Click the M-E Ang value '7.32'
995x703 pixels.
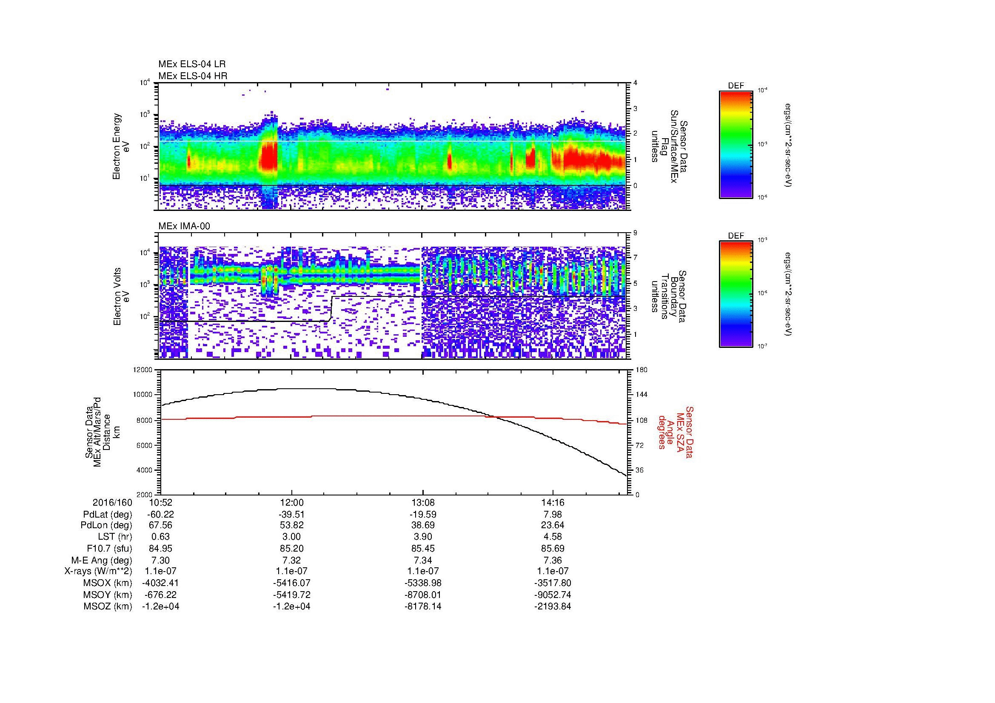pos(292,560)
